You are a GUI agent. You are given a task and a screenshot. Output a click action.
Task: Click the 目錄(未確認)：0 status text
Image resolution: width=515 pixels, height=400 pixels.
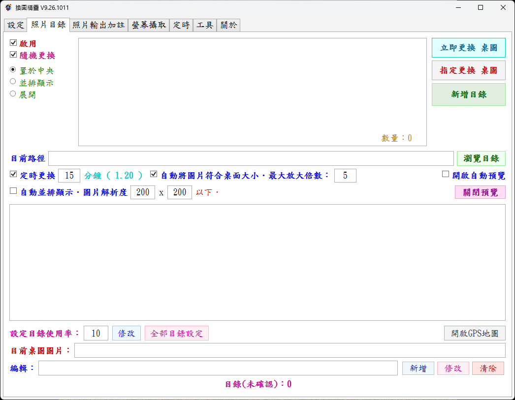tap(258, 384)
